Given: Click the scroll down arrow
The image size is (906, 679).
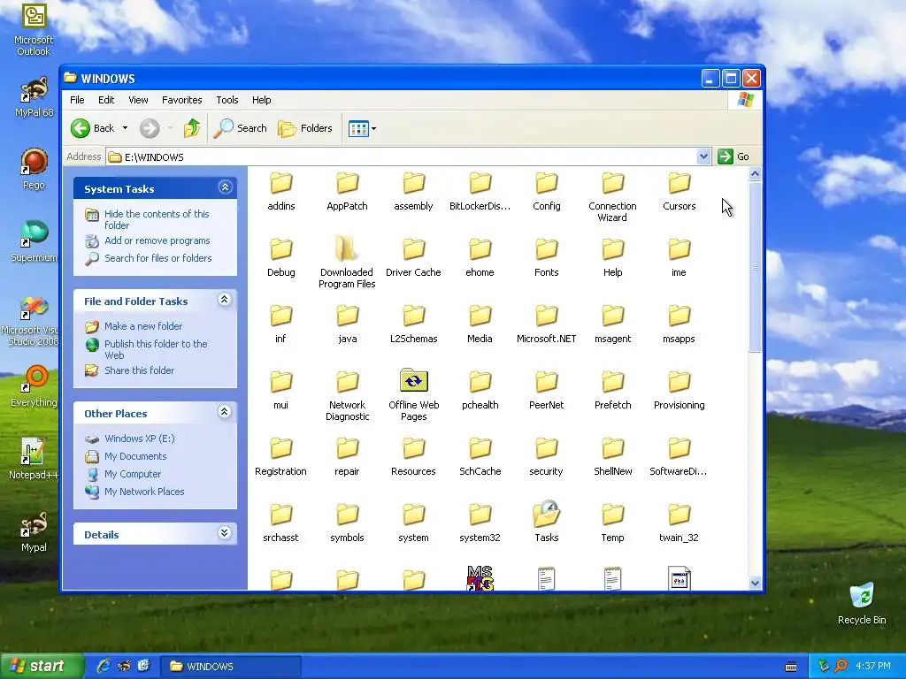Looking at the screenshot, I should (755, 584).
